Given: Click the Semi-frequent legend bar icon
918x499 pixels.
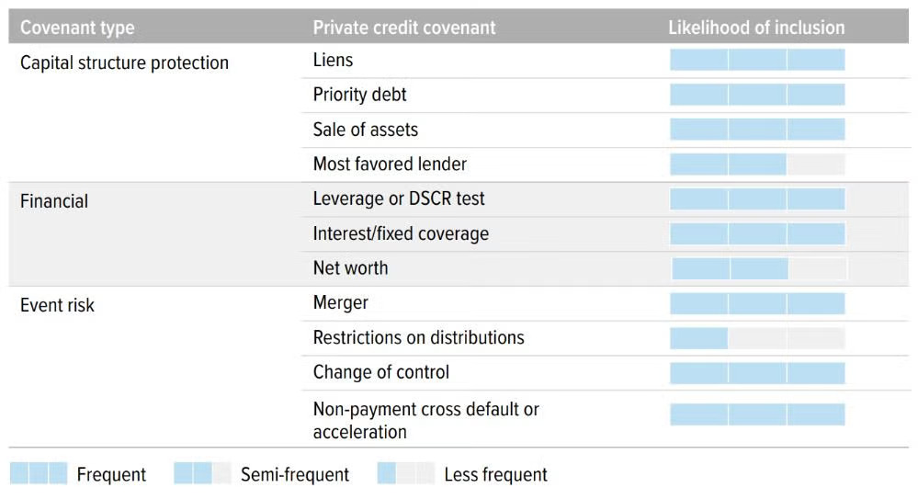Looking at the screenshot, I should pyautogui.click(x=202, y=474).
